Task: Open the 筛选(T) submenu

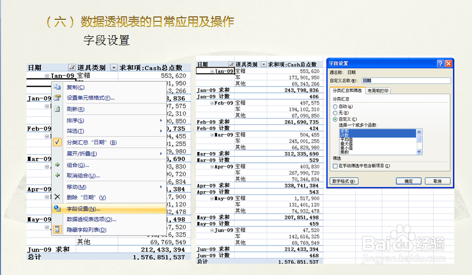Action: click(x=109, y=131)
